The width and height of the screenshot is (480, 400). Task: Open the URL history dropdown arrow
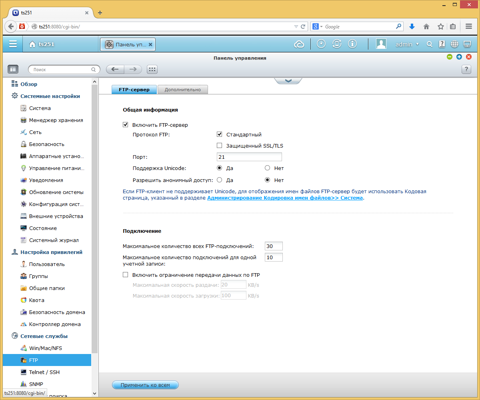[x=296, y=26]
